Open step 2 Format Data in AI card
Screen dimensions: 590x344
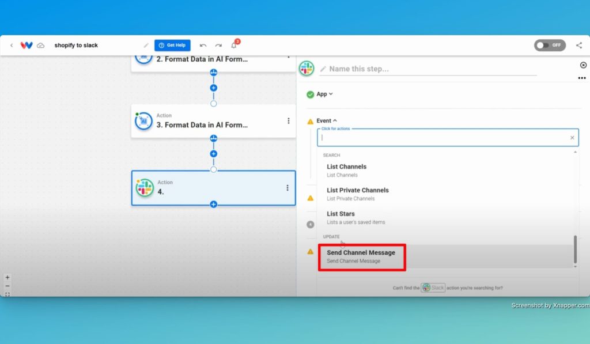click(213, 63)
